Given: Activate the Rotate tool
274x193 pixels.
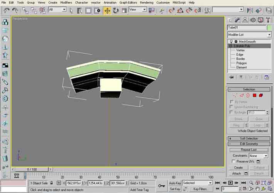Looking at the screenshot, I should point(115,10).
